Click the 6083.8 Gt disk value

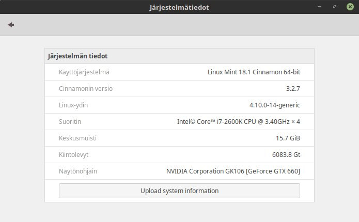click(286, 155)
